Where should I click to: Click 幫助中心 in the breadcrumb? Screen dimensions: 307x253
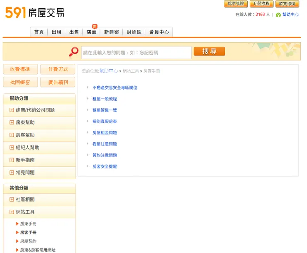click(x=109, y=71)
